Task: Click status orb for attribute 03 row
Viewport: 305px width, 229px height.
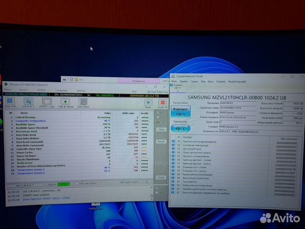Action: (173, 149)
